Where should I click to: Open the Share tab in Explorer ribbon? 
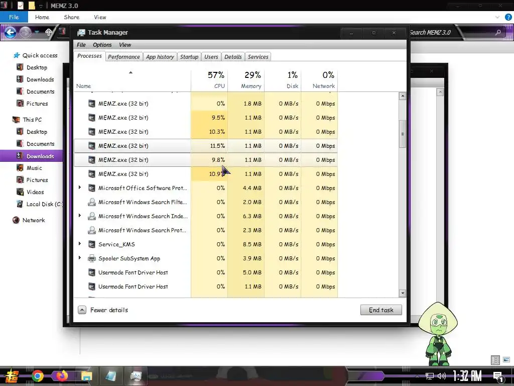(71, 17)
